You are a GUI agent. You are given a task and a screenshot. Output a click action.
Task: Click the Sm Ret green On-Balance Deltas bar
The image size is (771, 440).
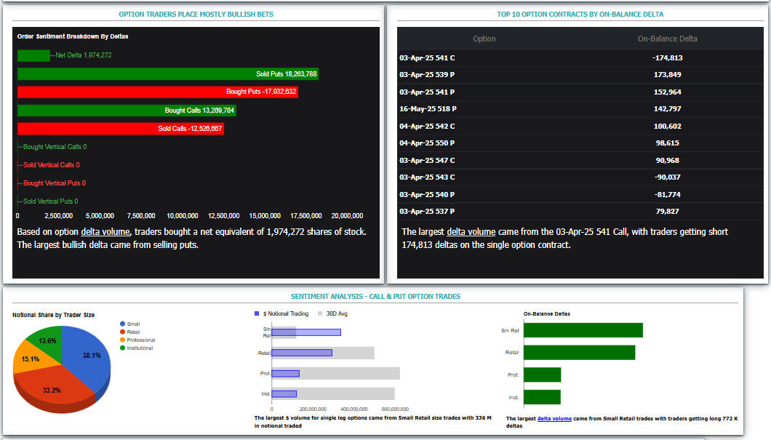coord(583,330)
